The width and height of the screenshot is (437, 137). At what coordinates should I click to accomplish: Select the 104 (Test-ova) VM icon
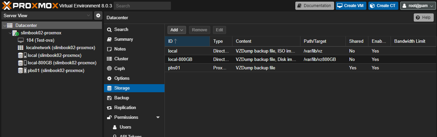tap(21, 40)
